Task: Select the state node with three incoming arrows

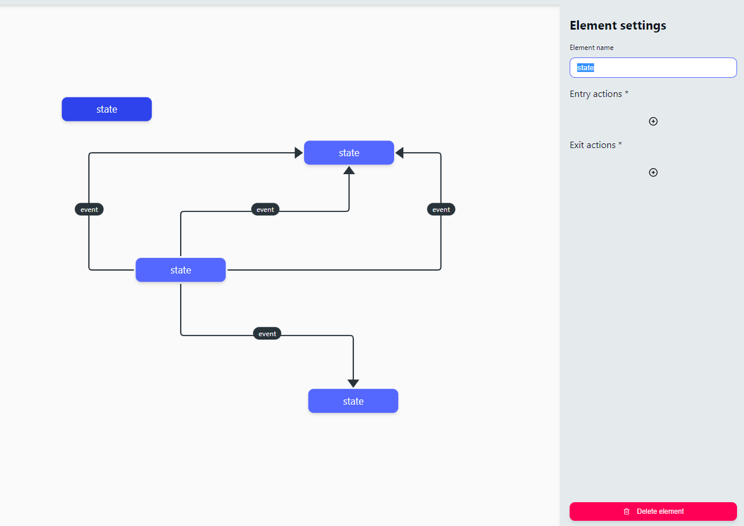Action: coord(349,153)
